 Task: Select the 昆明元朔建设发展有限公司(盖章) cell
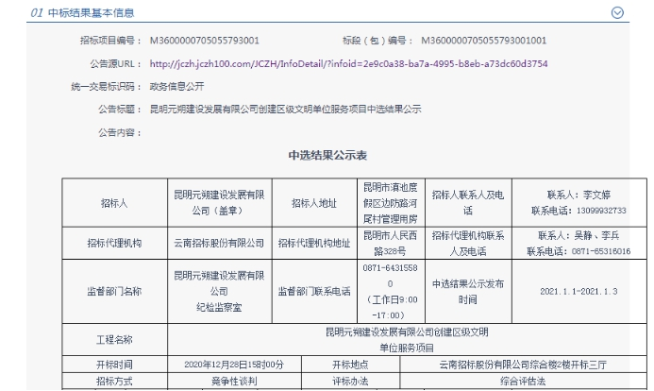pyautogui.click(x=218, y=202)
